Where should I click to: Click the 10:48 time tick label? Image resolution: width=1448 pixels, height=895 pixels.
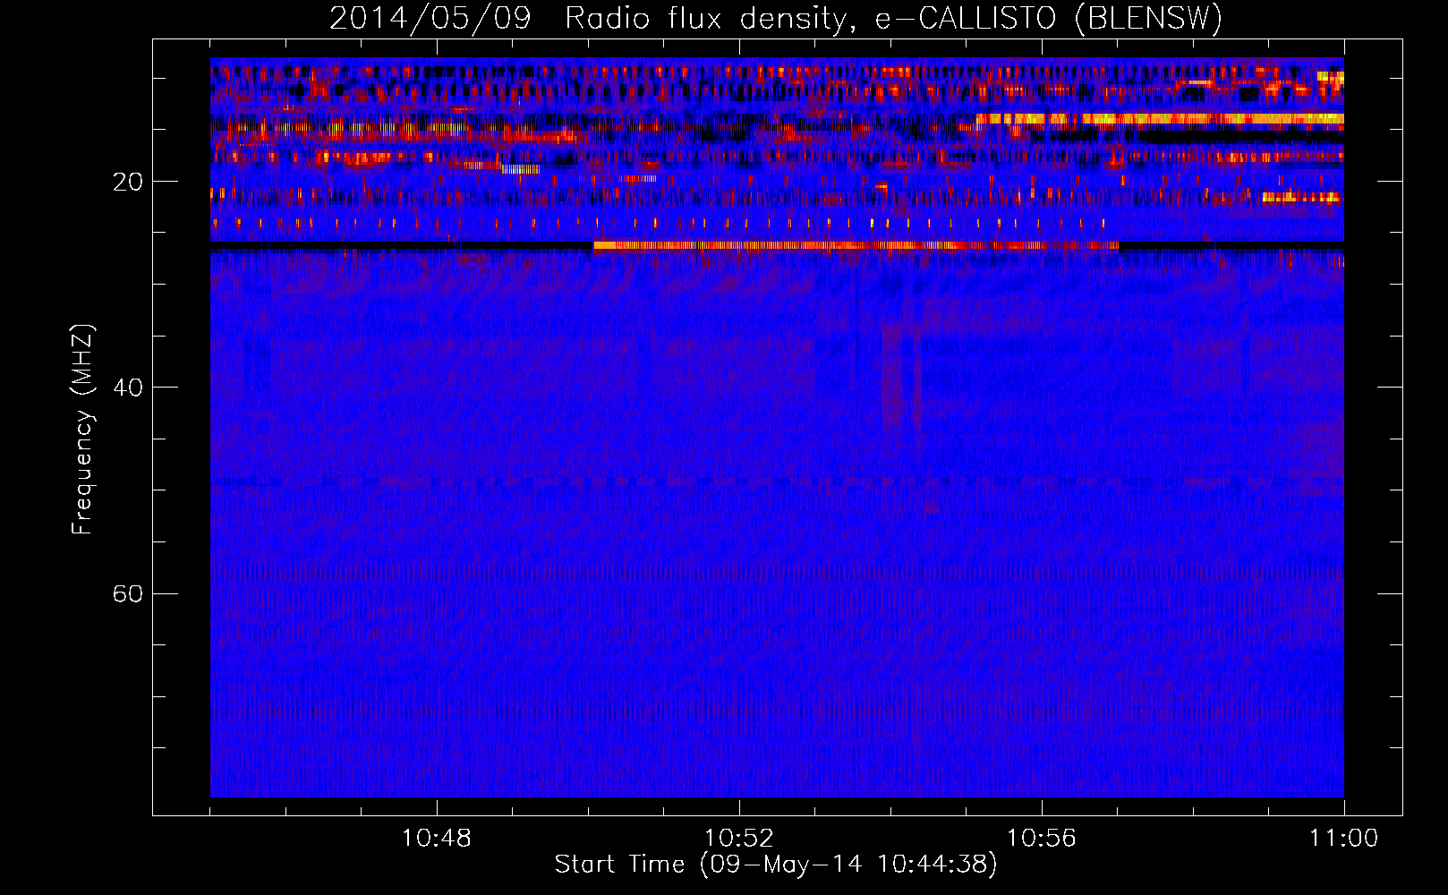coord(436,839)
